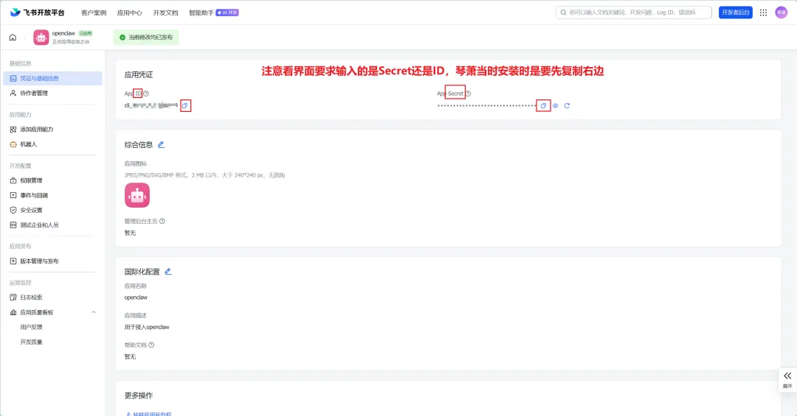
Task: Copy the App Secret value
Action: pyautogui.click(x=543, y=105)
